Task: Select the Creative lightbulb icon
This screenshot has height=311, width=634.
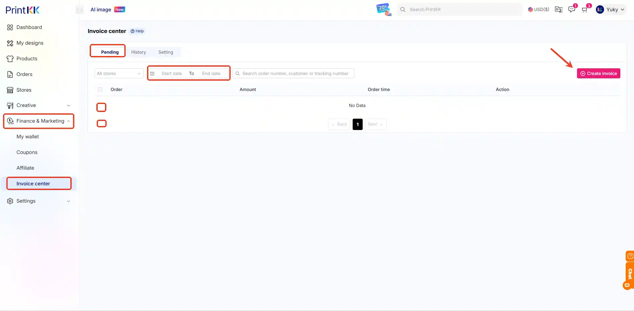Action: click(x=10, y=105)
